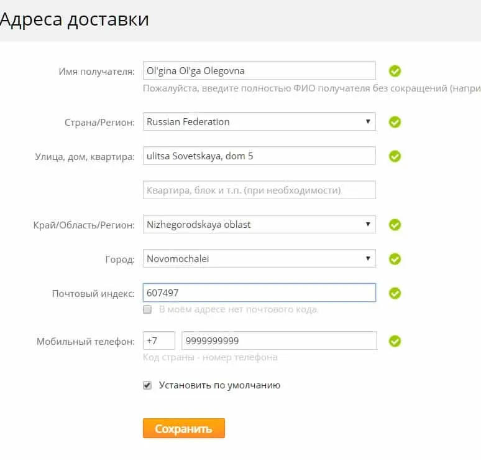Click green checkmark beside ulitsa Sovetskaya field

point(395,156)
